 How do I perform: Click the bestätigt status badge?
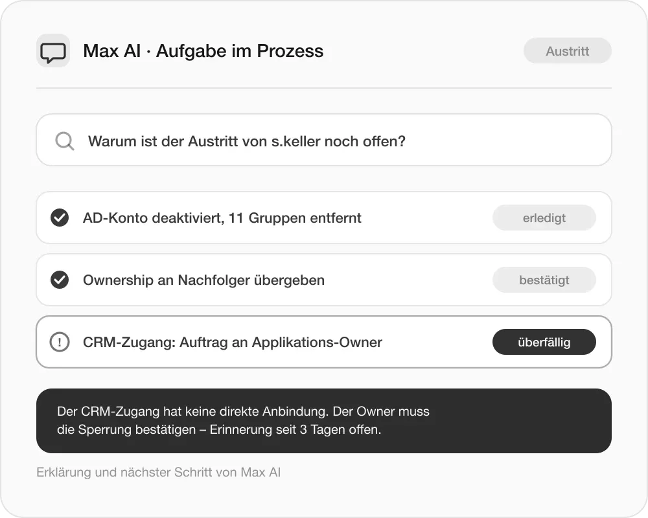pos(544,280)
